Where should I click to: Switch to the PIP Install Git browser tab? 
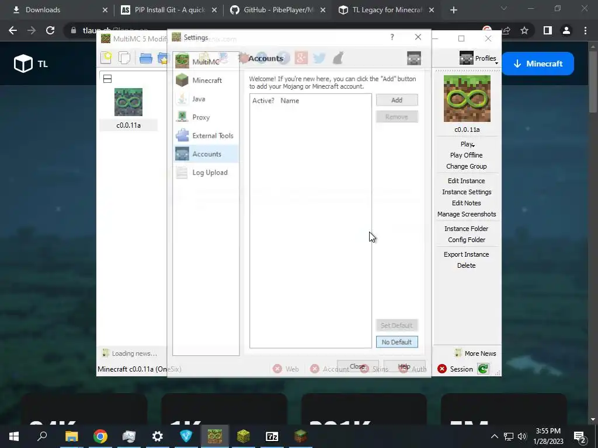[169, 10]
